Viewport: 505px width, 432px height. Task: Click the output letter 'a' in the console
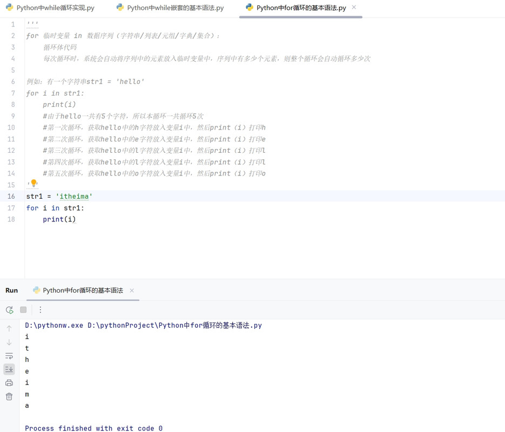pos(27,406)
